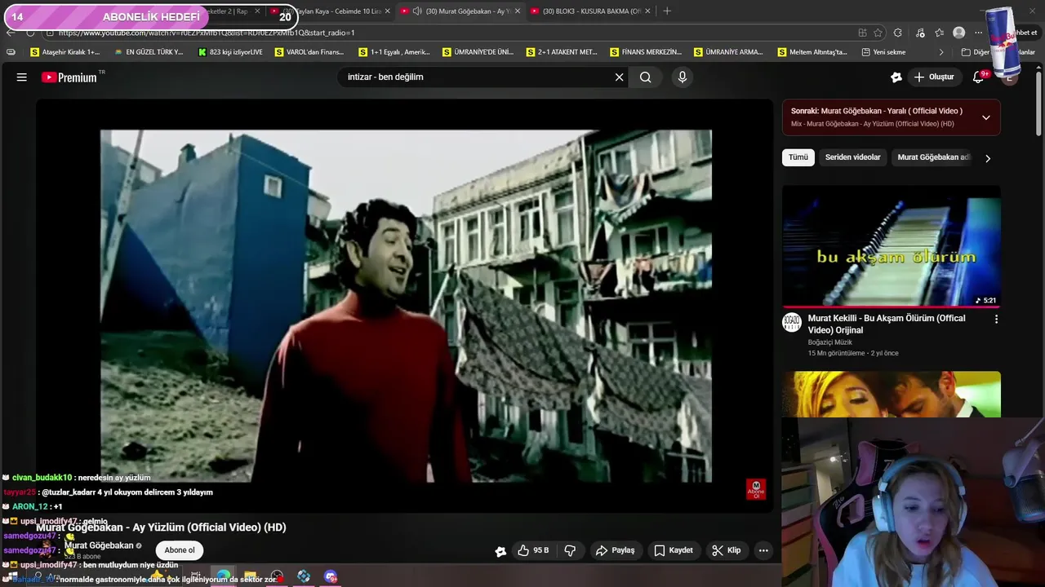Open second recommended video thumbnail
Screen dimensions: 1045x587
892,395
